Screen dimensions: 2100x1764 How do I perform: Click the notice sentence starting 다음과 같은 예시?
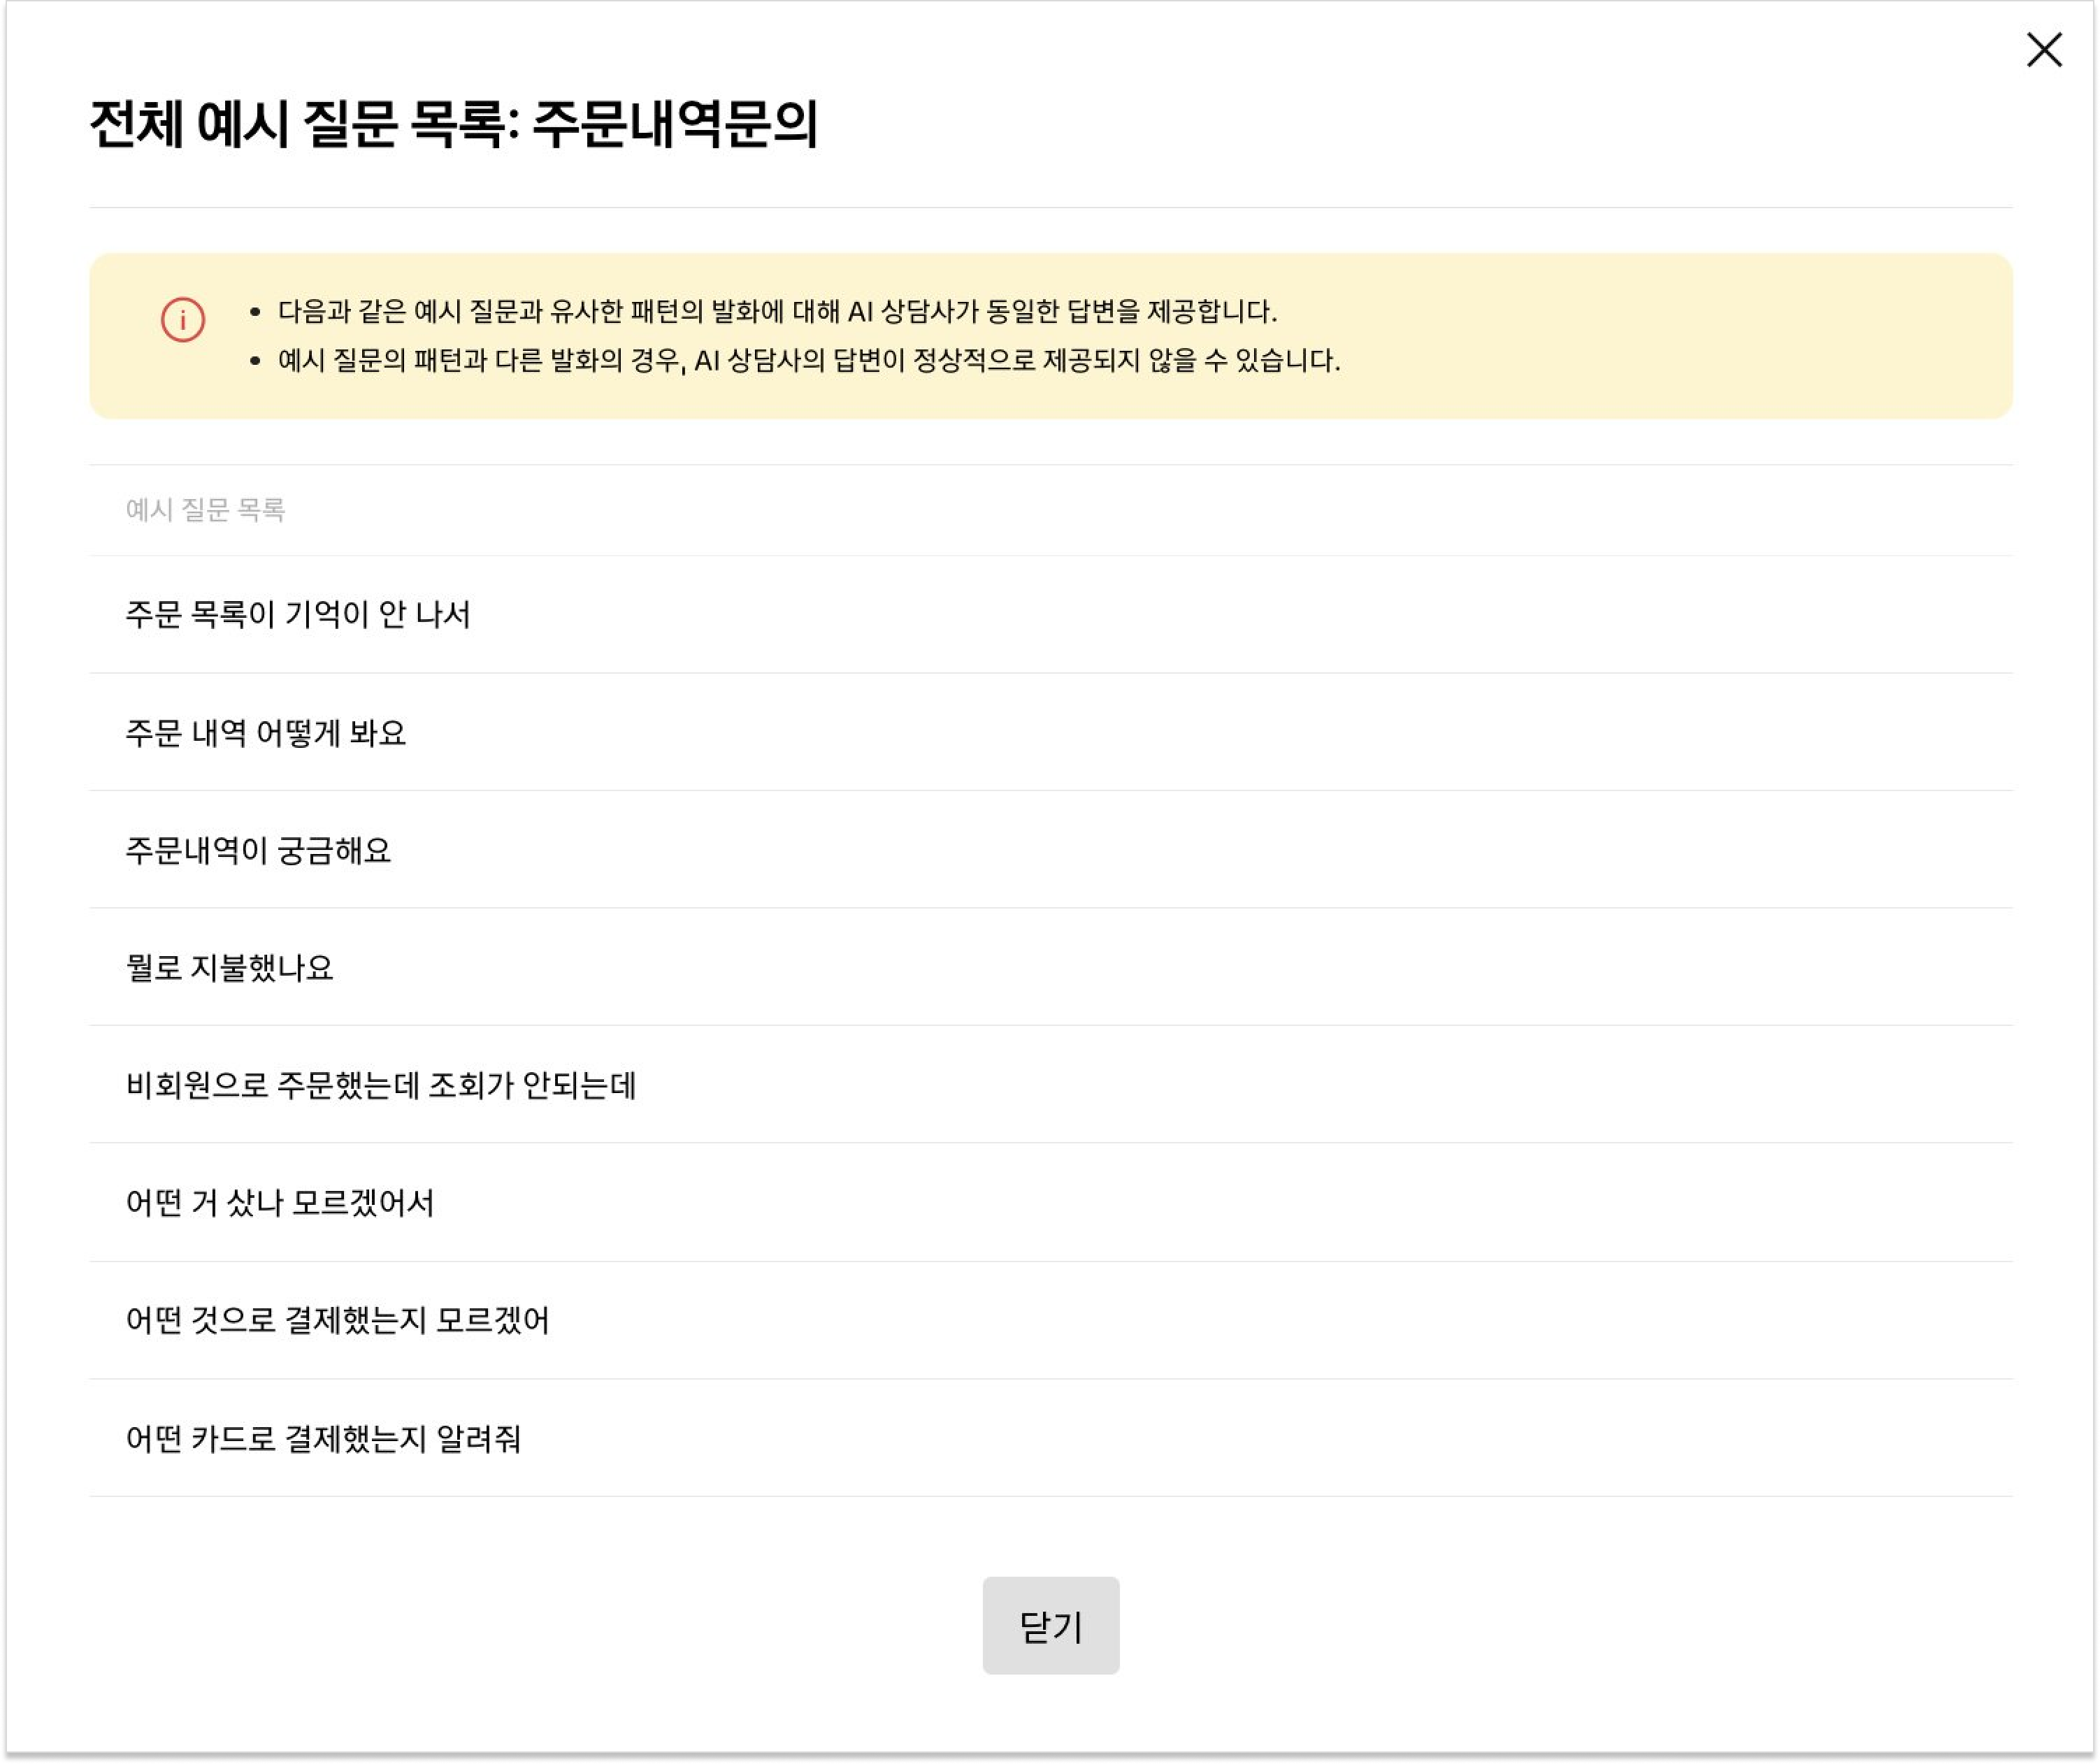point(777,312)
